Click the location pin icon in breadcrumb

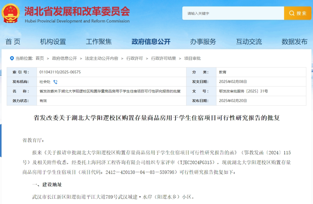pos(12,58)
